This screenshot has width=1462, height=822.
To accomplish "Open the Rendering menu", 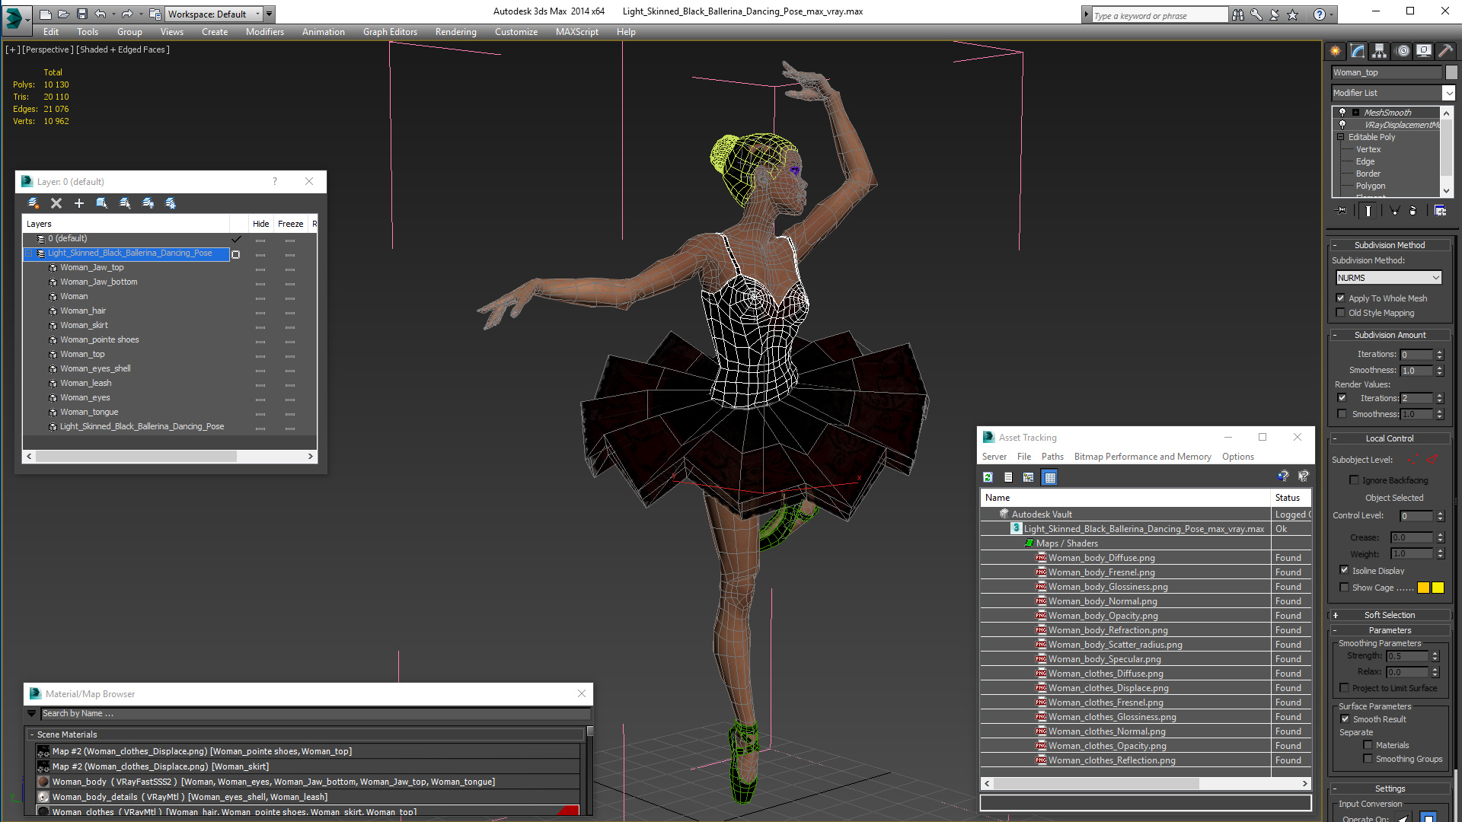I will (x=455, y=32).
